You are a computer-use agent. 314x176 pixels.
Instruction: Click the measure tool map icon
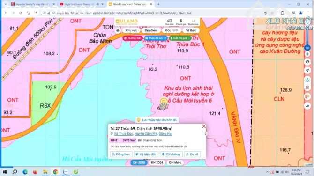tap(307, 80)
